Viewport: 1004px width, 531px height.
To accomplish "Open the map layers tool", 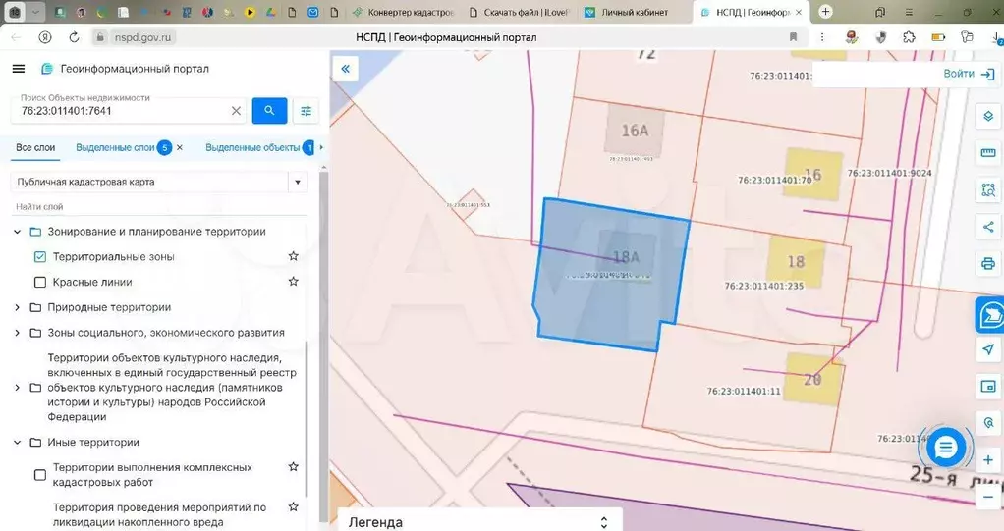I will coord(988,117).
